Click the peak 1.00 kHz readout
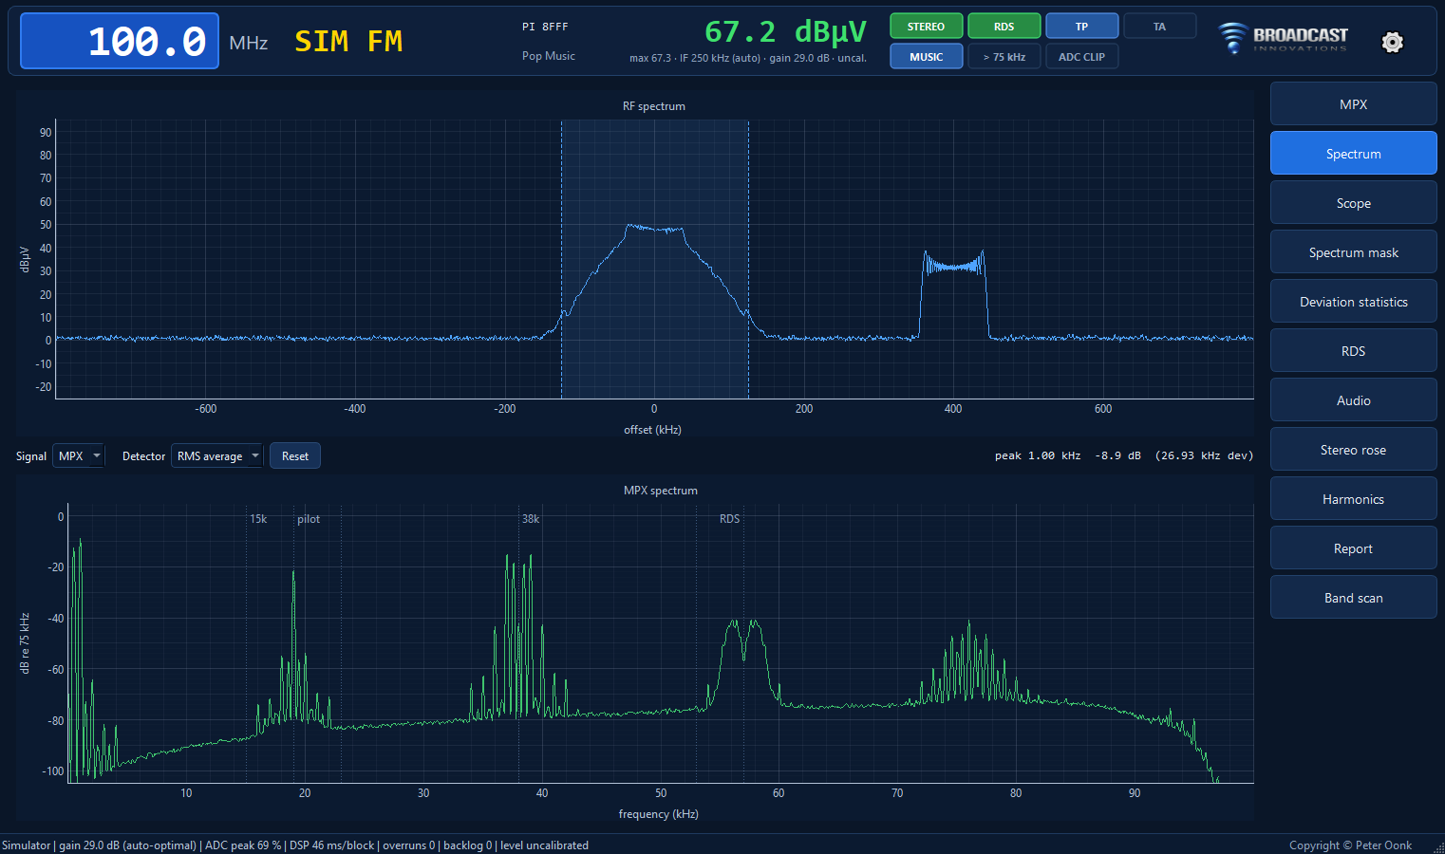 1123,455
